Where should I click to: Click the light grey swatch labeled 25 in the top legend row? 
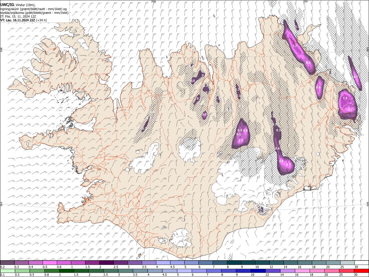pyautogui.click(x=347, y=263)
